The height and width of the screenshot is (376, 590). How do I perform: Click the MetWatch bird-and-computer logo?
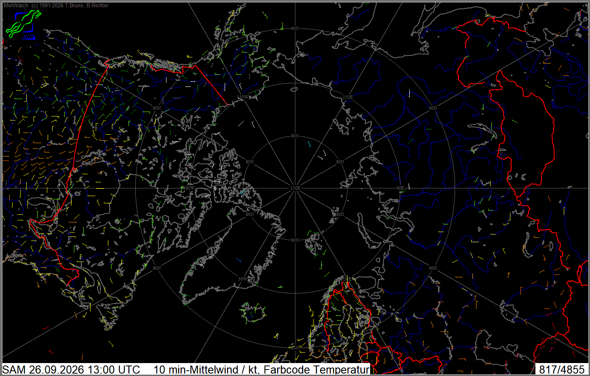tap(23, 24)
